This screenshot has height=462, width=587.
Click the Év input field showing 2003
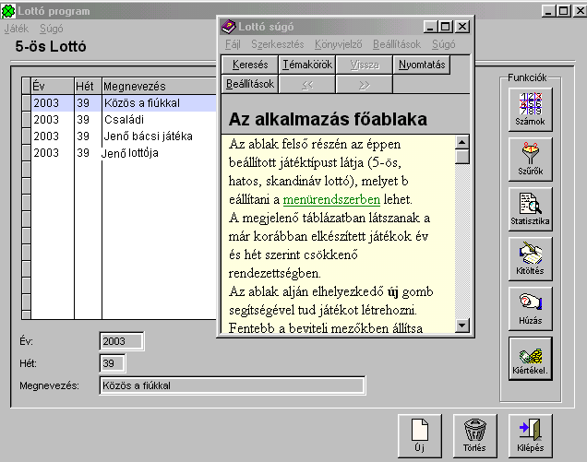tap(122, 341)
